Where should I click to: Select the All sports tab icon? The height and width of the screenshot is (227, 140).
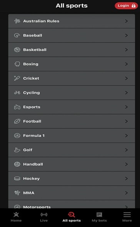(72, 215)
